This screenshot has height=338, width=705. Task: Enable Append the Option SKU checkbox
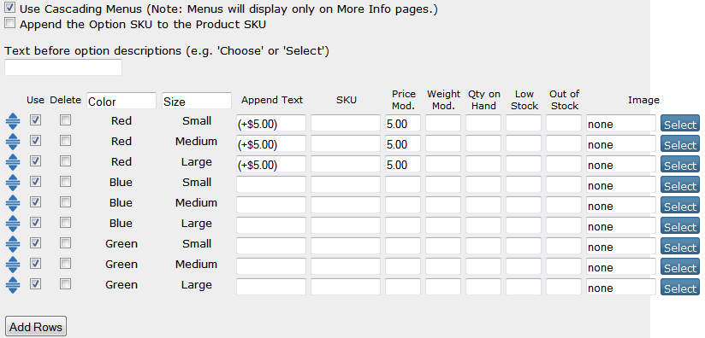click(x=10, y=23)
